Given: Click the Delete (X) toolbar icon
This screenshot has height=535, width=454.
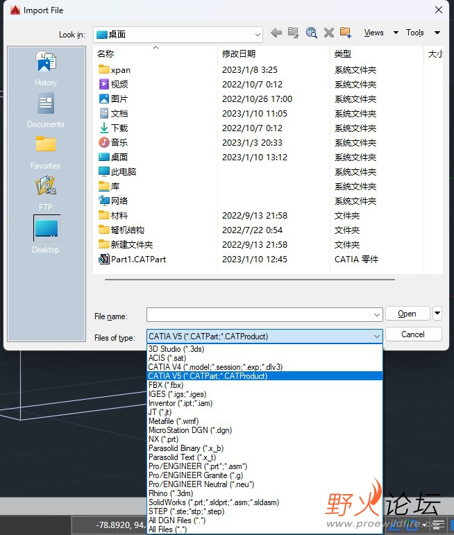Looking at the screenshot, I should point(329,33).
